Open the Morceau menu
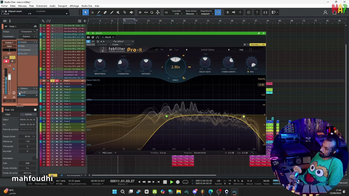This screenshot has width=349, height=196. [22, 6]
